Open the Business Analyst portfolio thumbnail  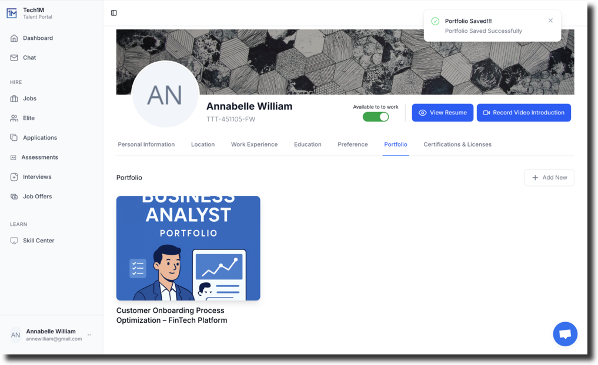click(x=188, y=248)
